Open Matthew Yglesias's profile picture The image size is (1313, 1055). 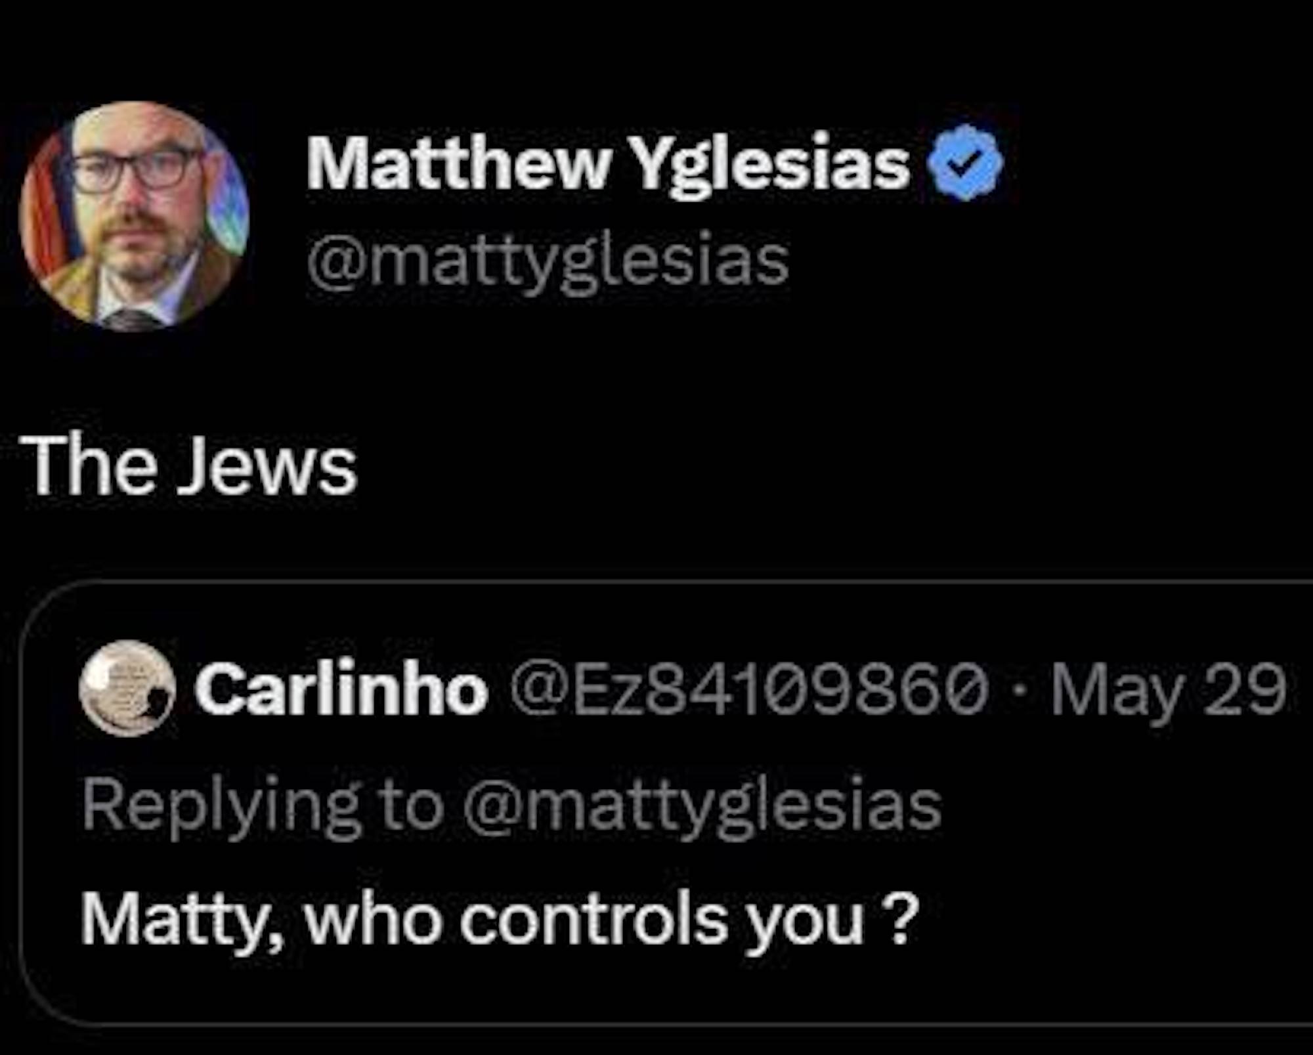[134, 215]
